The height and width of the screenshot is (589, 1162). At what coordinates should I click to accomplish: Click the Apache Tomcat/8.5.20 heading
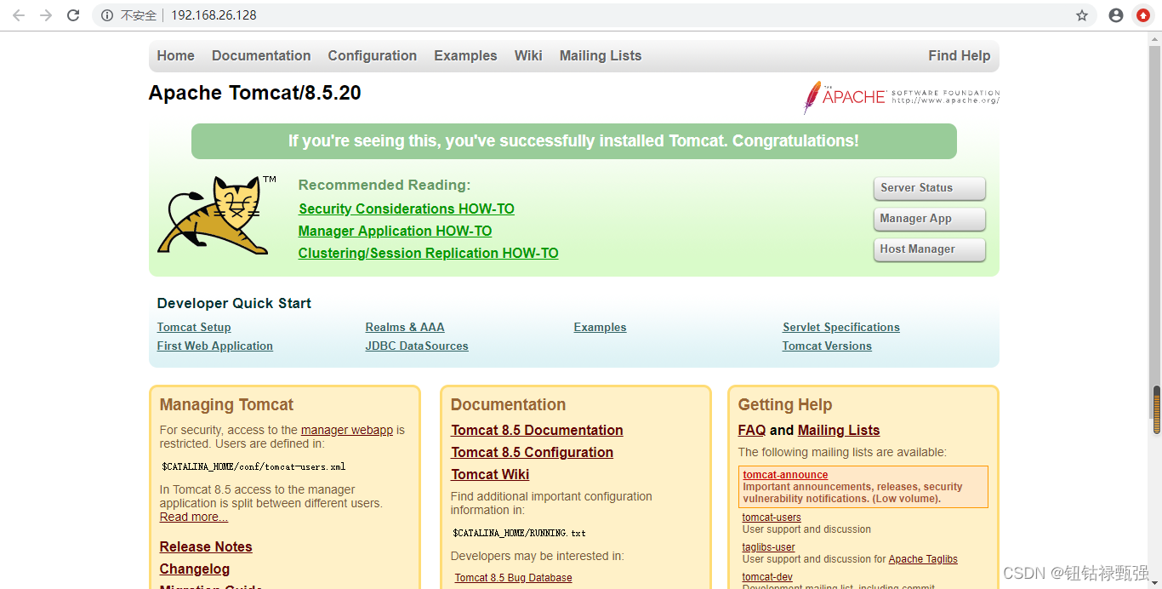(x=255, y=93)
